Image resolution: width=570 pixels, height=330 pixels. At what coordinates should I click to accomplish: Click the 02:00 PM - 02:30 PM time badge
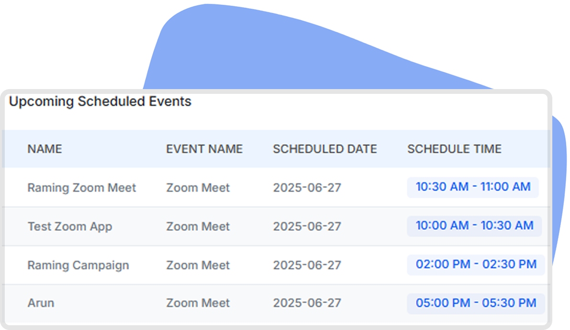click(x=476, y=265)
